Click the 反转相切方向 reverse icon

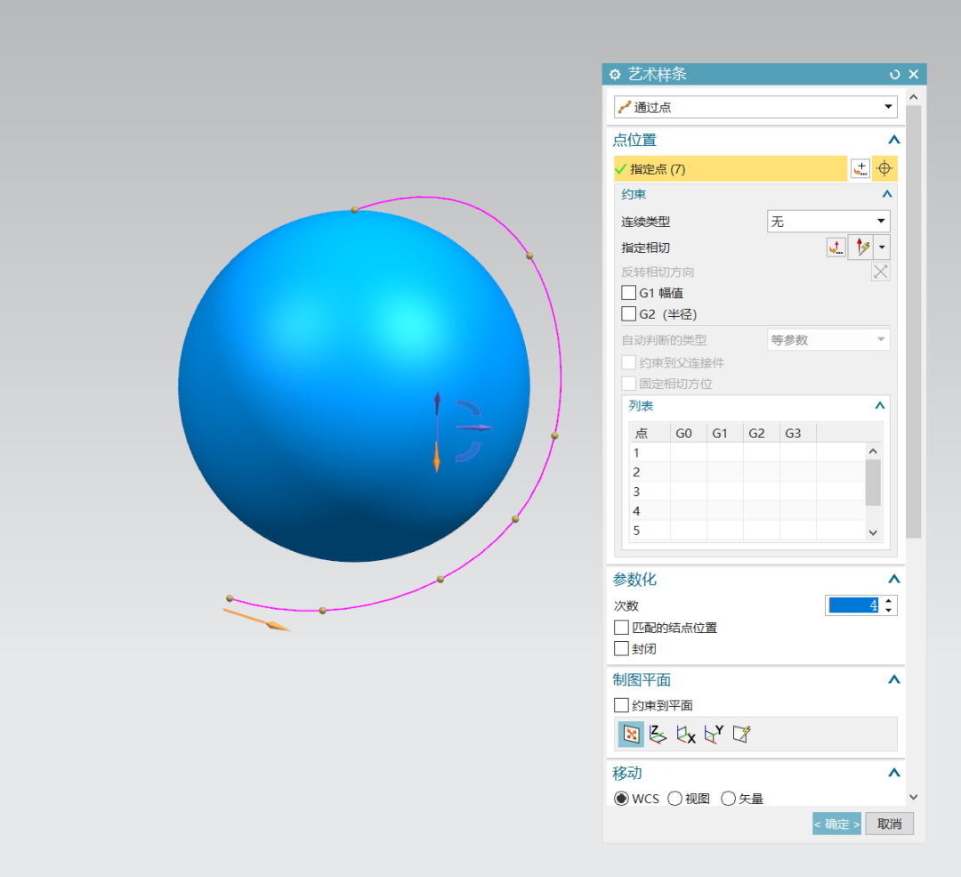click(880, 272)
